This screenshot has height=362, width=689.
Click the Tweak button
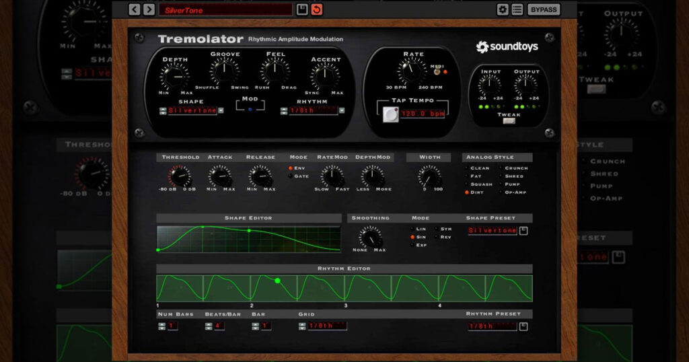tap(509, 121)
